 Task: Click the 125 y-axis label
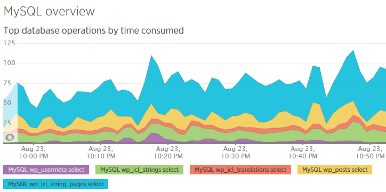click(10, 43)
